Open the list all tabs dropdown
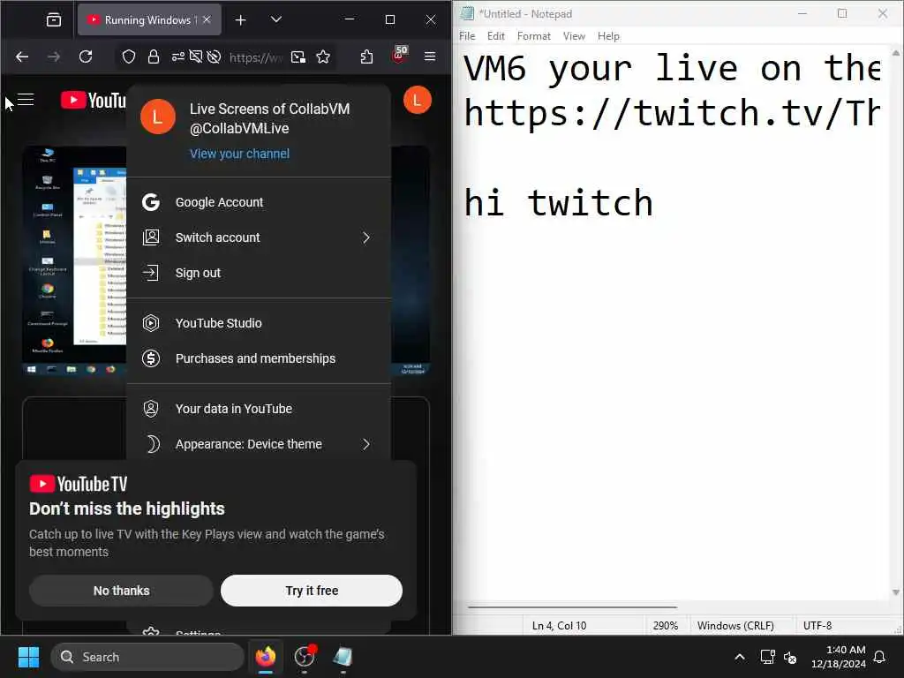 coord(276,19)
